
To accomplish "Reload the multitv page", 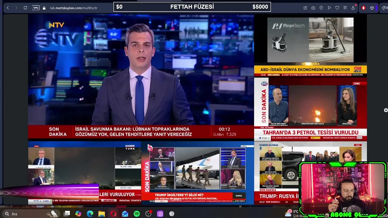I will 25,8.
